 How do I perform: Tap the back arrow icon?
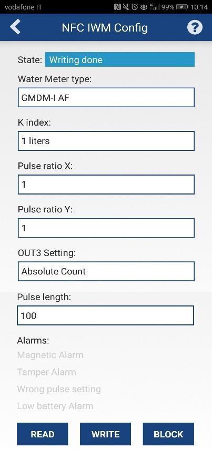15,27
